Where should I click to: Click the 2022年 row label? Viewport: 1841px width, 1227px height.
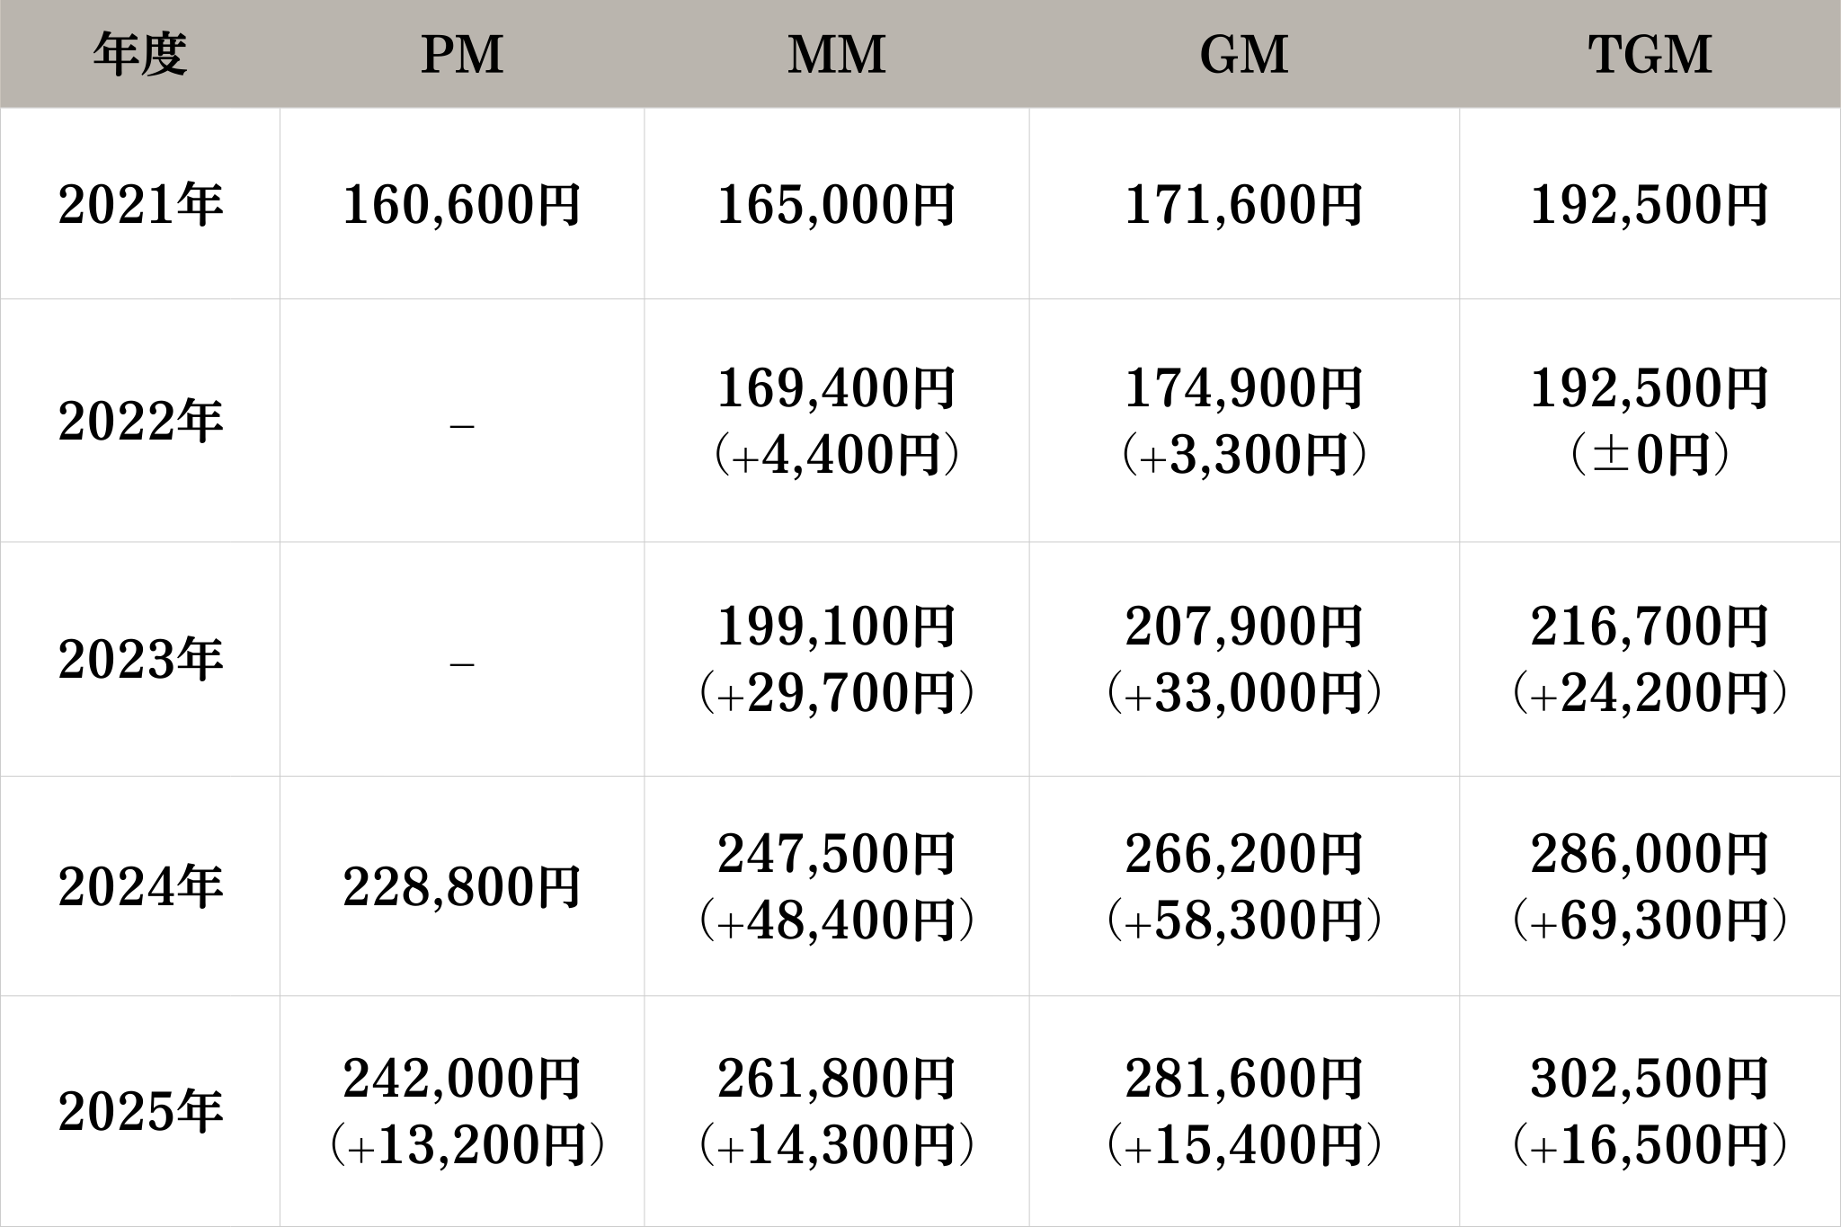point(139,421)
